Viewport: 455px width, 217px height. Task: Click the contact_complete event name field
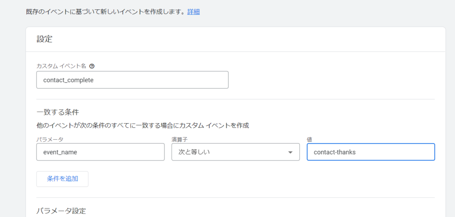[132, 80]
